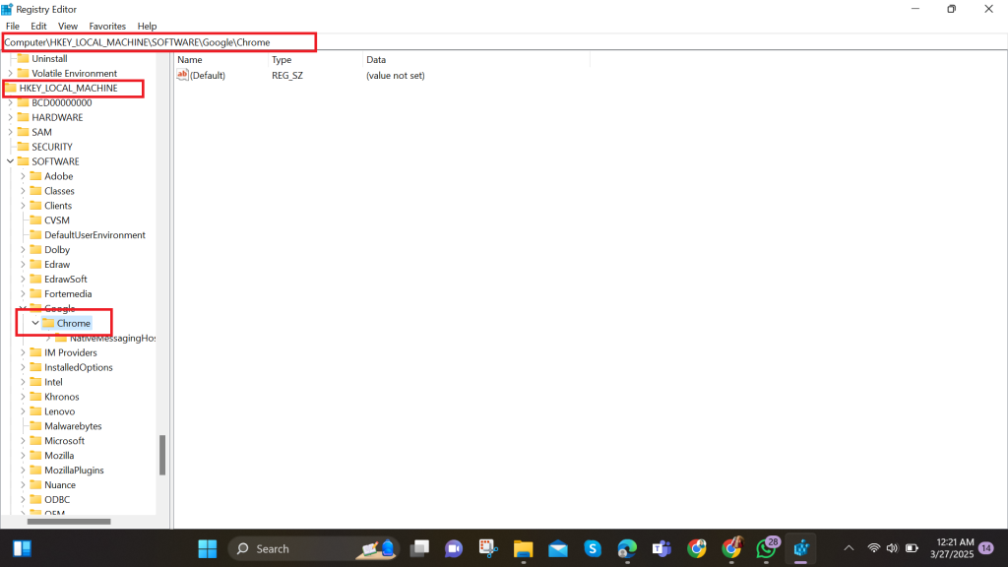The image size is (1008, 567).
Task: Expand the Volatile Environment key
Action: click(x=10, y=73)
